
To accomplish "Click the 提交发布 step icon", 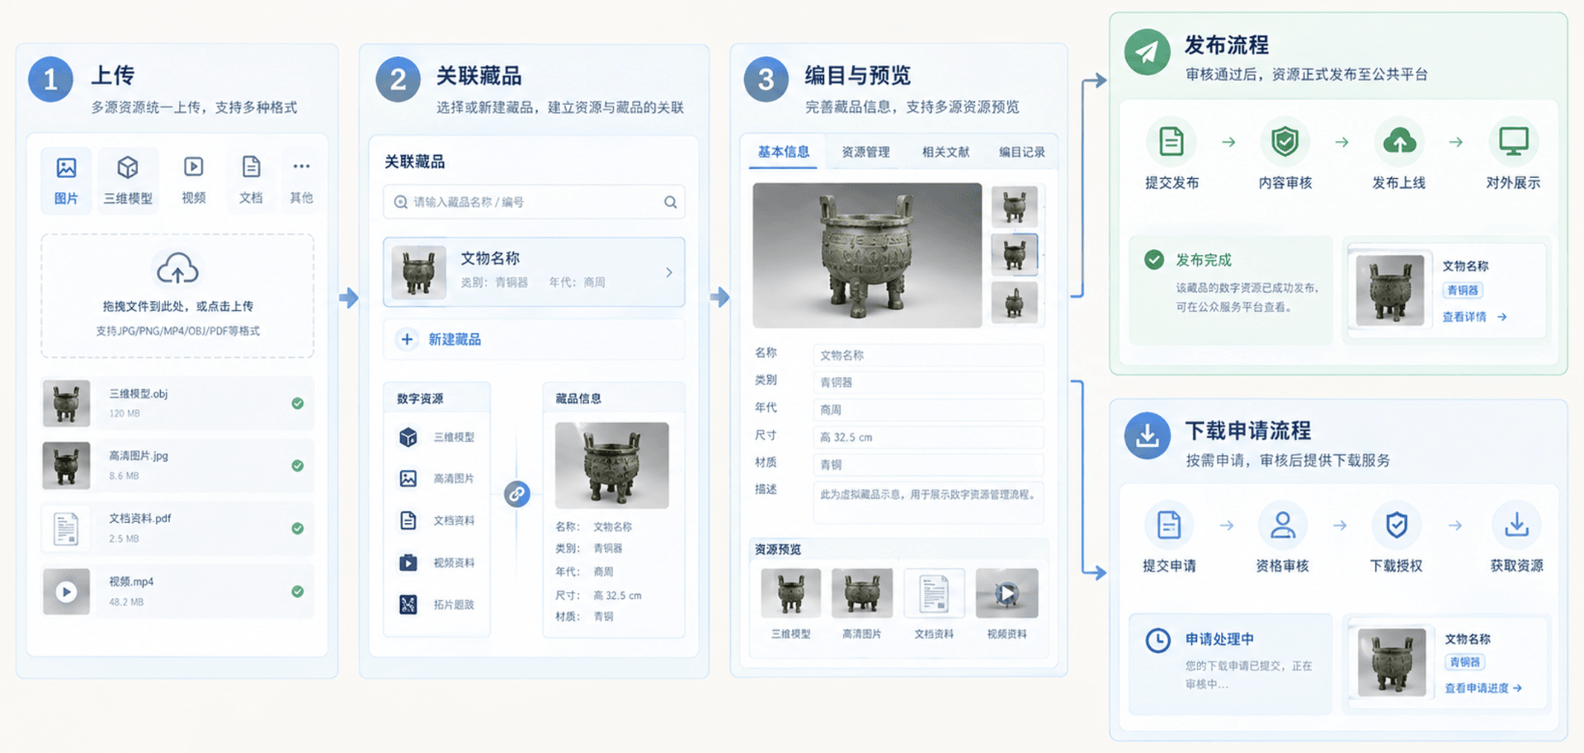I will coord(1171,142).
